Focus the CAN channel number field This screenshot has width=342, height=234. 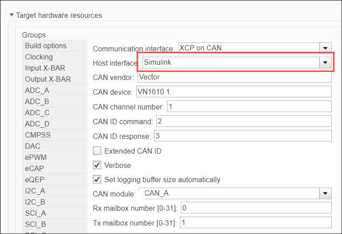249,106
